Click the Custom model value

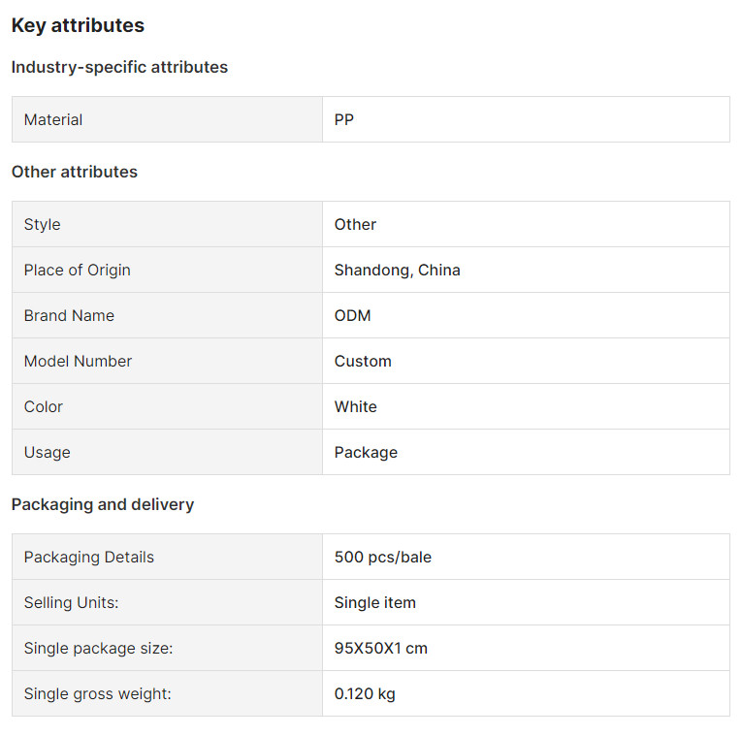[x=363, y=362]
